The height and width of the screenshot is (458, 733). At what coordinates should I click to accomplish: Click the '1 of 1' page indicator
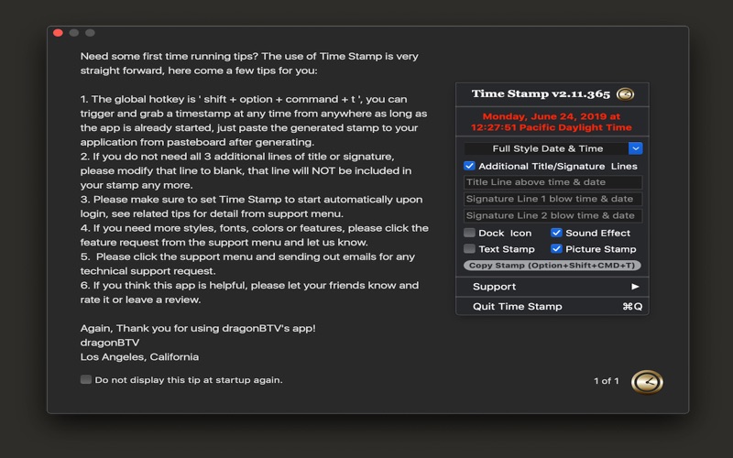(x=607, y=381)
